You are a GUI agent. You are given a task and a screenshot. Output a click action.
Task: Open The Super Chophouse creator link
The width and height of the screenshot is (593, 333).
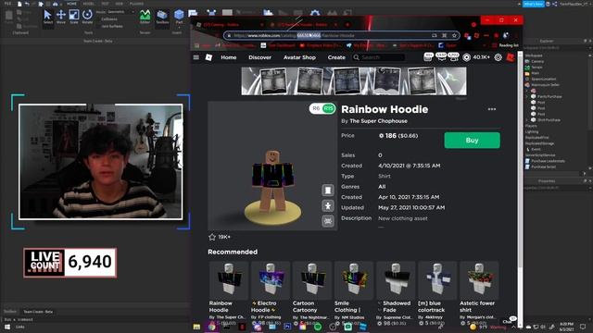[379, 121]
